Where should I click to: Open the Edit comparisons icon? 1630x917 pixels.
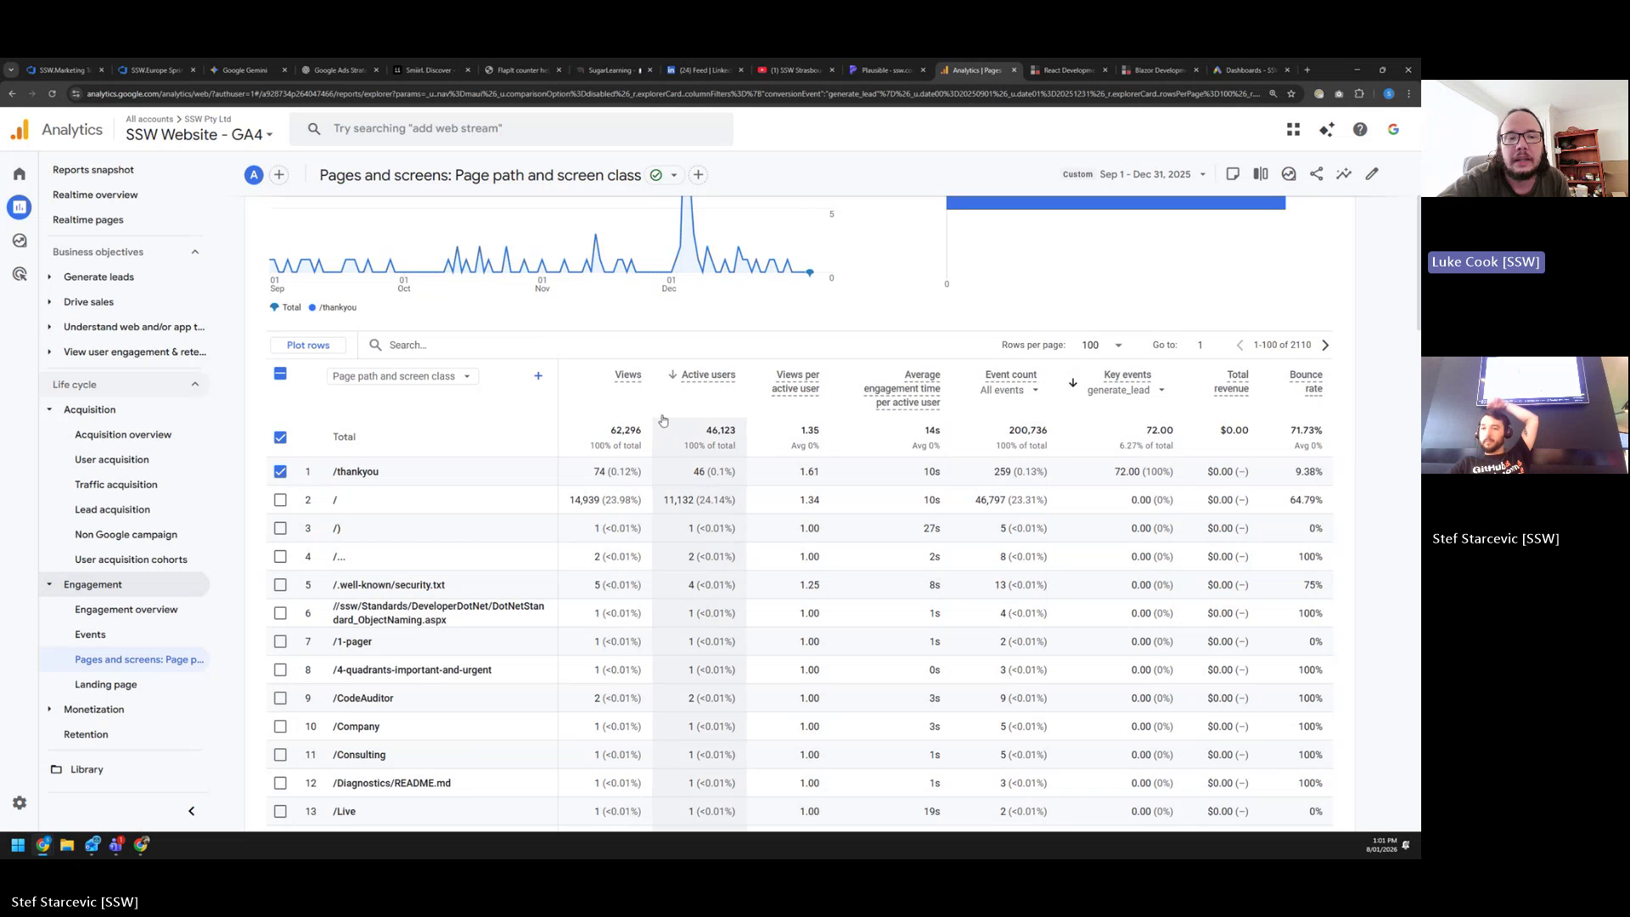coord(1261,174)
